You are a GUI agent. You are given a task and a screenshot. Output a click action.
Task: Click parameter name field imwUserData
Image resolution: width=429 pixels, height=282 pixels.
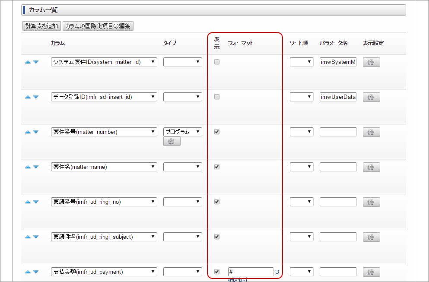338,97
